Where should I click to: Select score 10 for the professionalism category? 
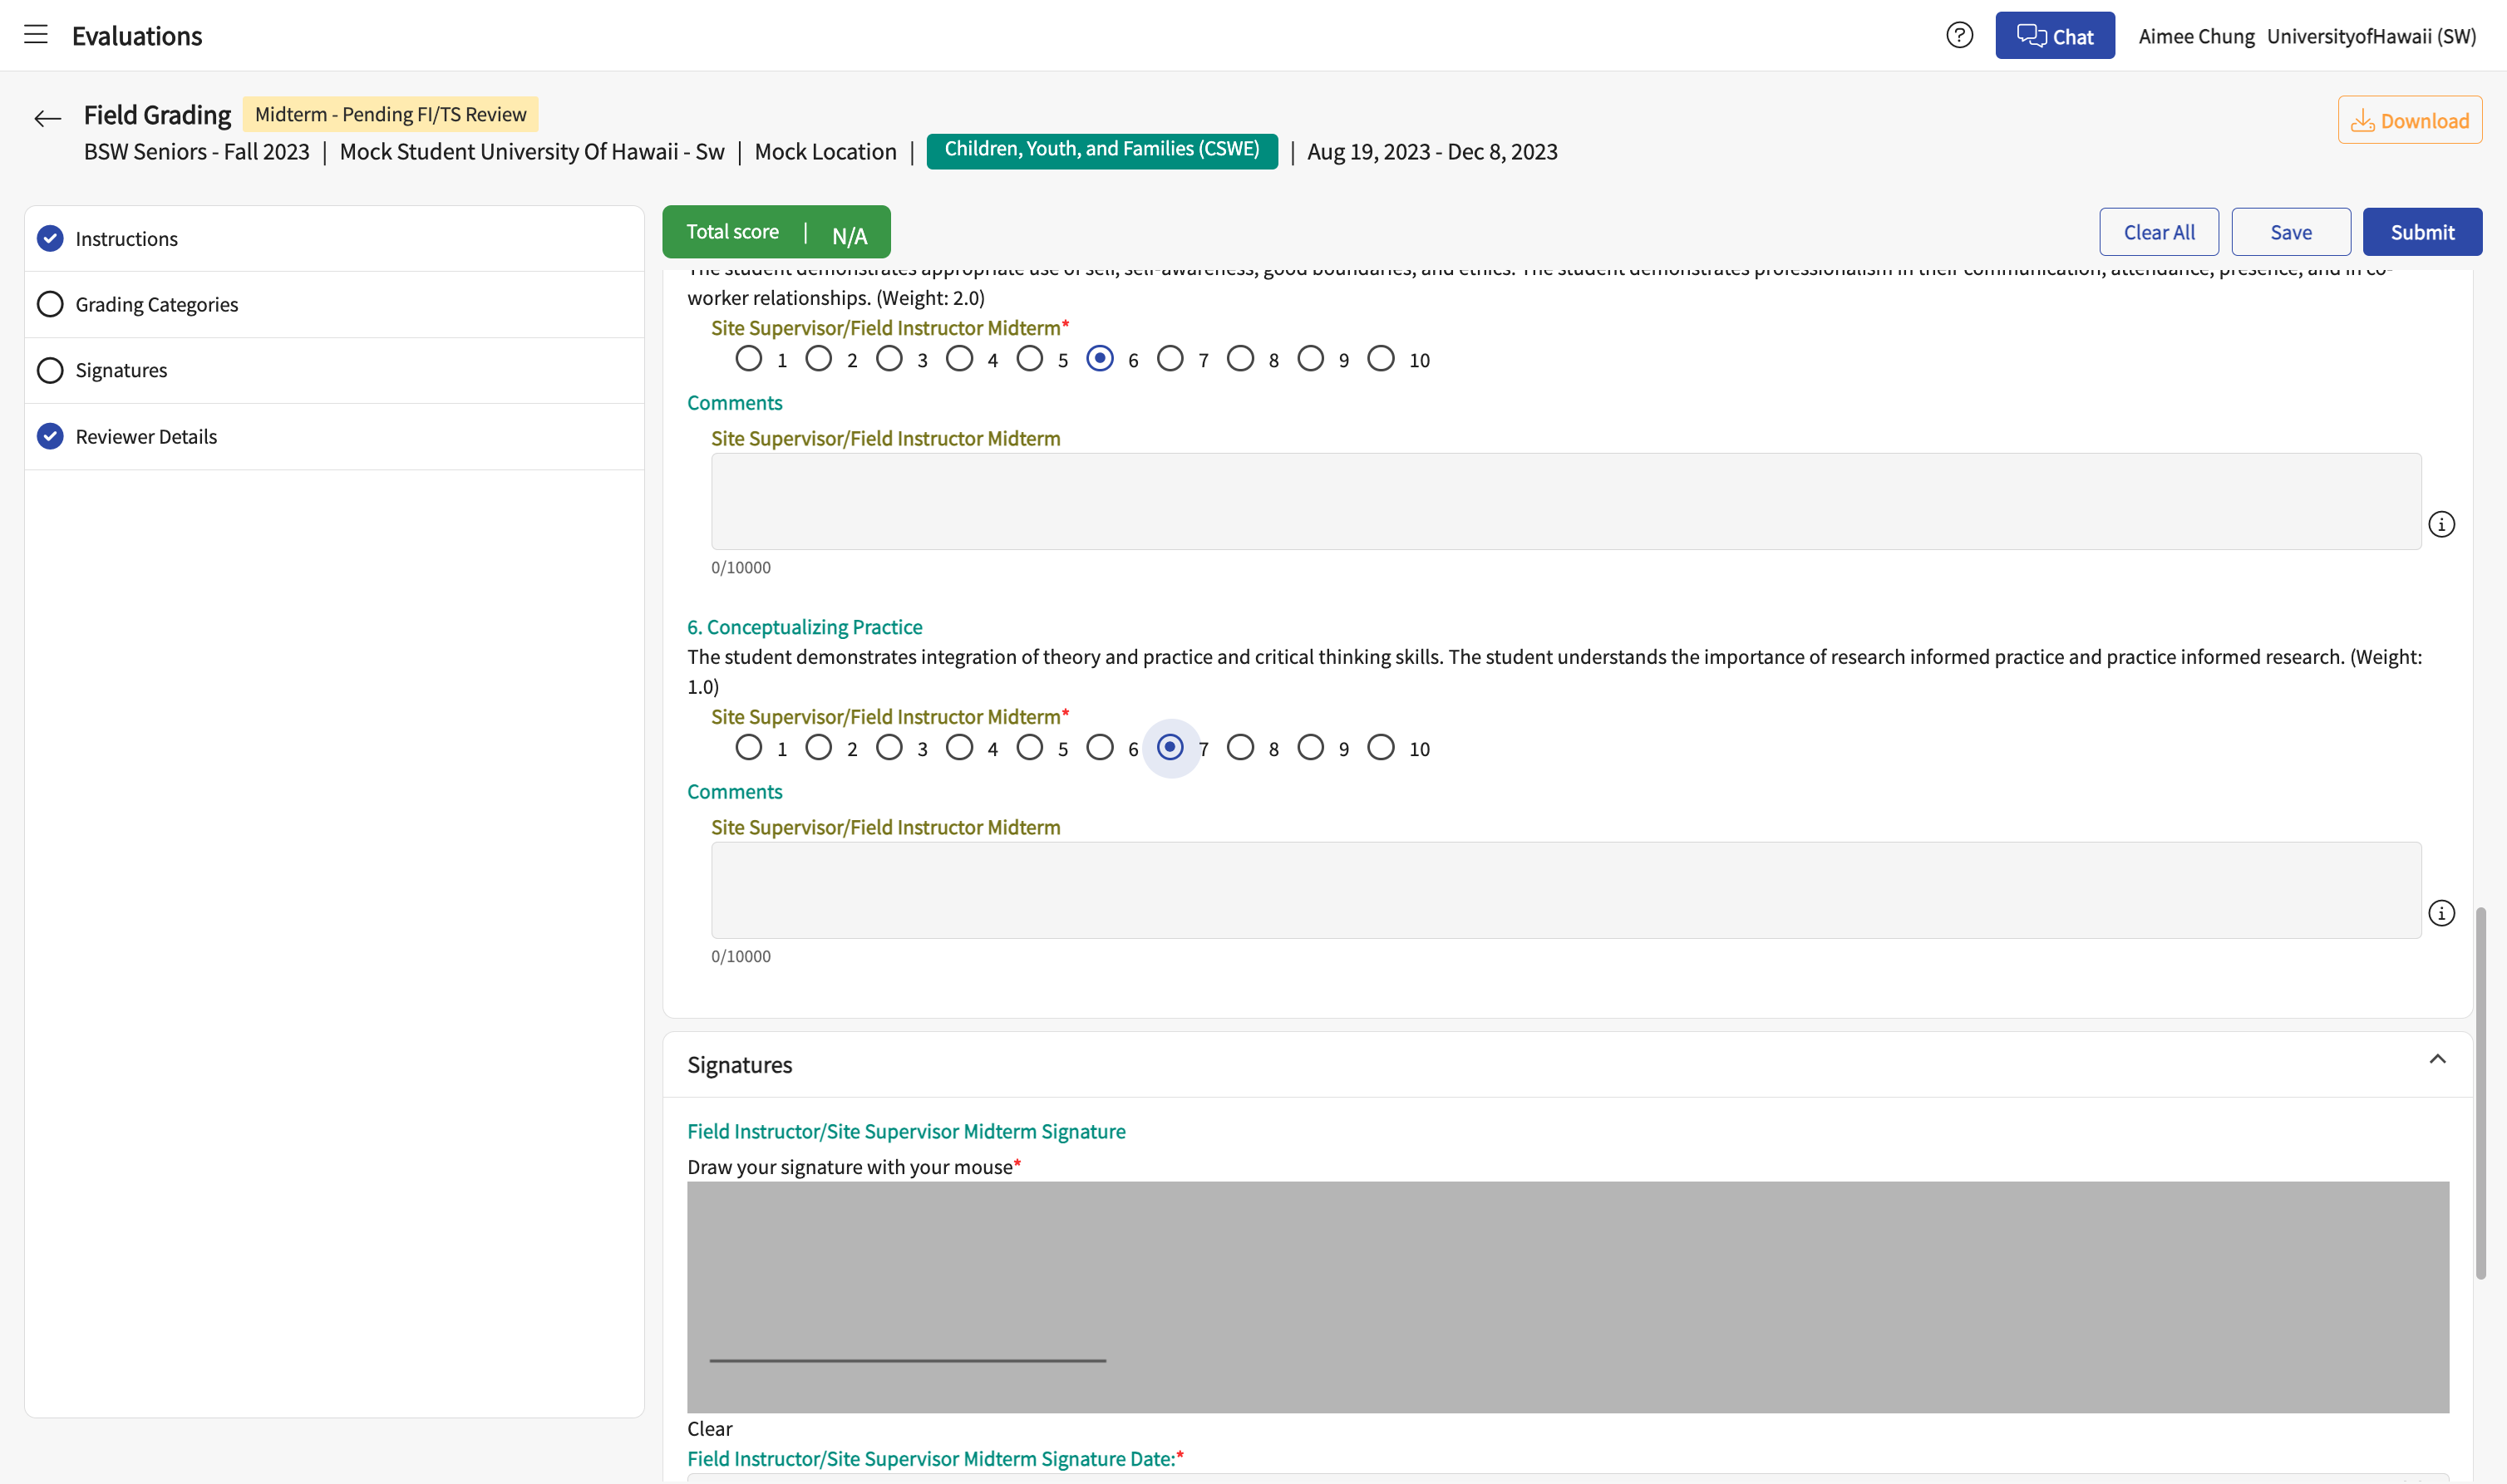point(1381,359)
